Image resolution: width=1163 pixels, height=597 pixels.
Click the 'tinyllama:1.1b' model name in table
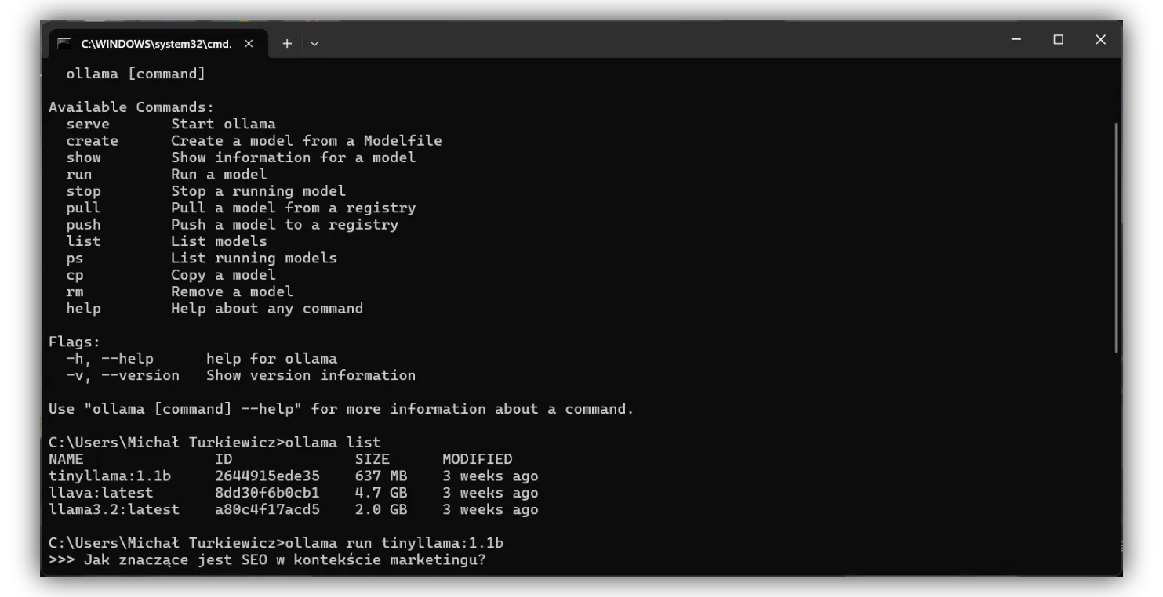(110, 476)
